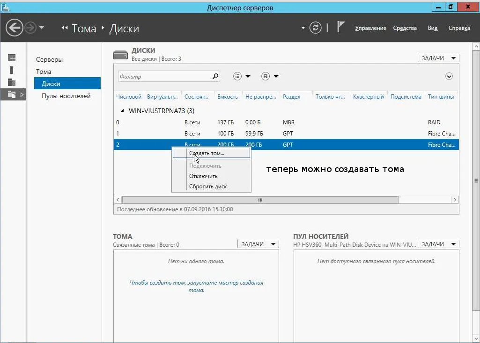This screenshot has width=480, height=343.
Task: Collapse the WIN-VIUSTRPNA73 group
Action: pyautogui.click(x=122, y=111)
